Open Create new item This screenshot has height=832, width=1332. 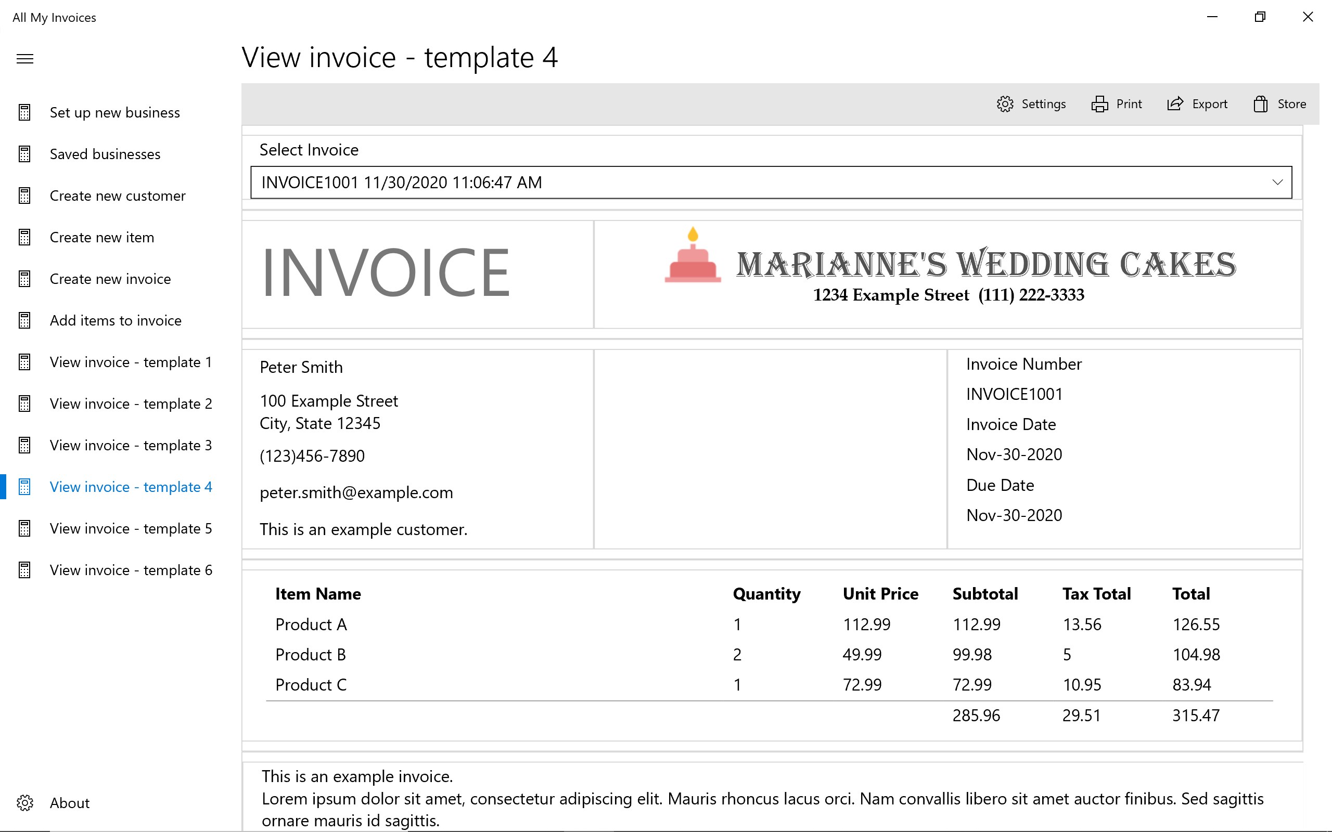point(102,237)
